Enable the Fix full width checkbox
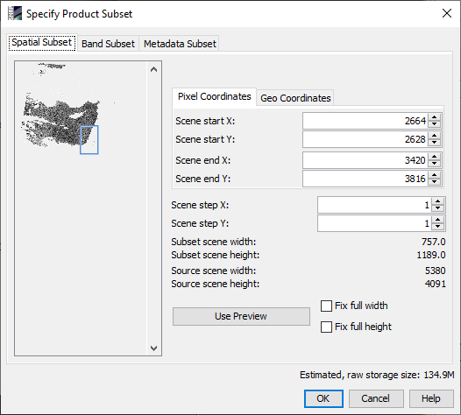461x415 pixels. [326, 306]
